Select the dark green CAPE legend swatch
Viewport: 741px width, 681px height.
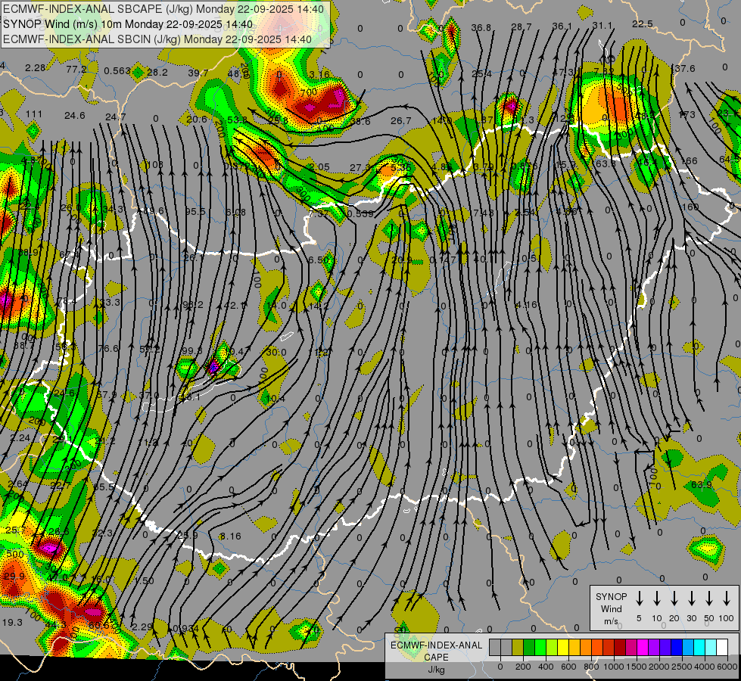coord(529,647)
